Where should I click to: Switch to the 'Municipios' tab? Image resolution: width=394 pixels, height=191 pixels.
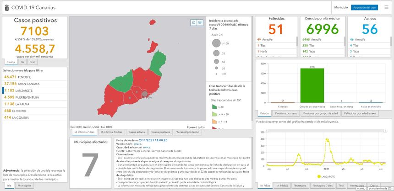[24, 186]
